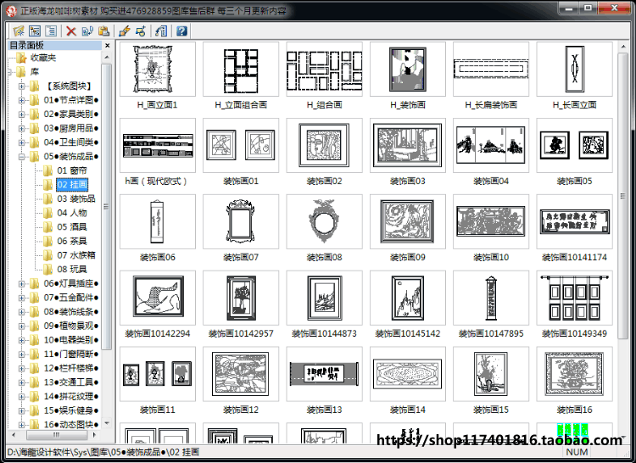Click the tree view panel toggle icon
The width and height of the screenshot is (636, 463).
tap(35, 31)
